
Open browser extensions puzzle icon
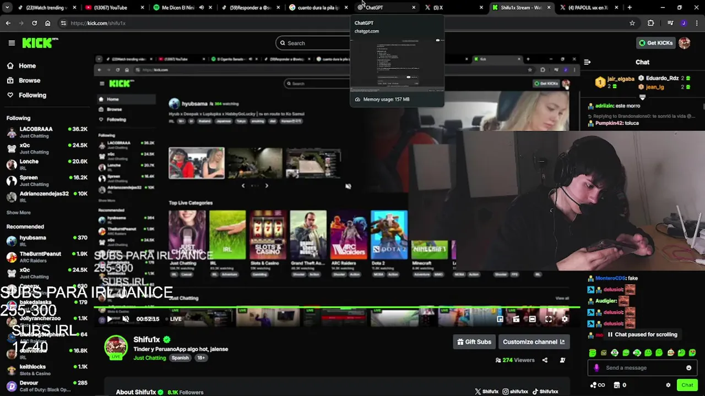point(651,23)
